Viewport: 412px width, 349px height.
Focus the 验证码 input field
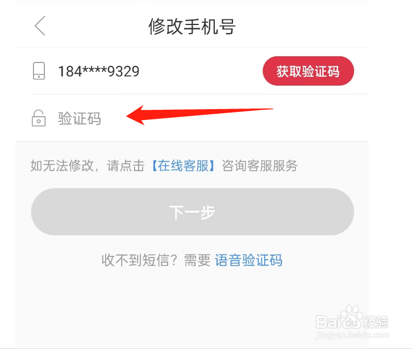coord(199,118)
